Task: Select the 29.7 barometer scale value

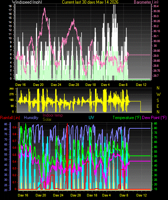Action: point(156,76)
